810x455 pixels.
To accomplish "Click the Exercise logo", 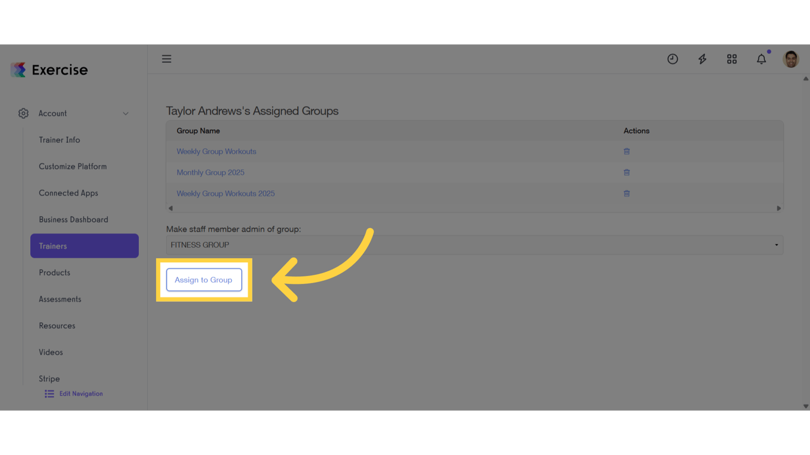I will click(49, 69).
